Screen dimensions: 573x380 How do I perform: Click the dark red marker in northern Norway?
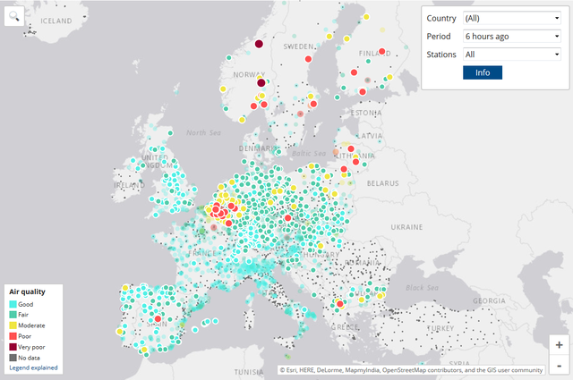260,44
